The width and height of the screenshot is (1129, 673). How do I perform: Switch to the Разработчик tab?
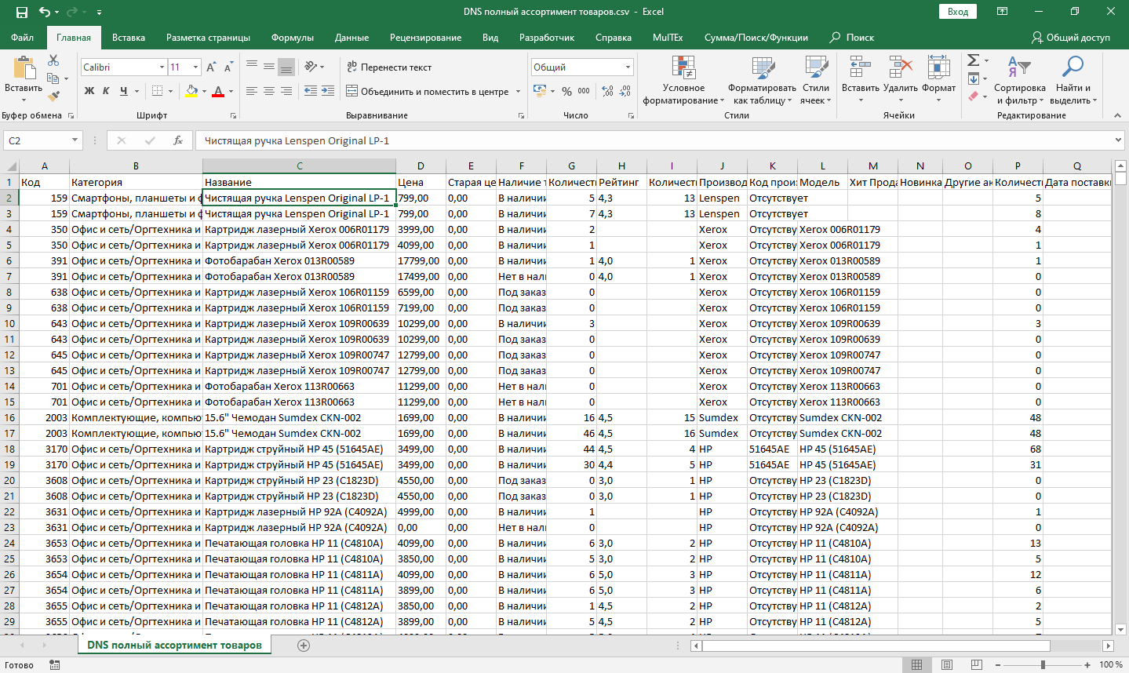pyautogui.click(x=547, y=37)
